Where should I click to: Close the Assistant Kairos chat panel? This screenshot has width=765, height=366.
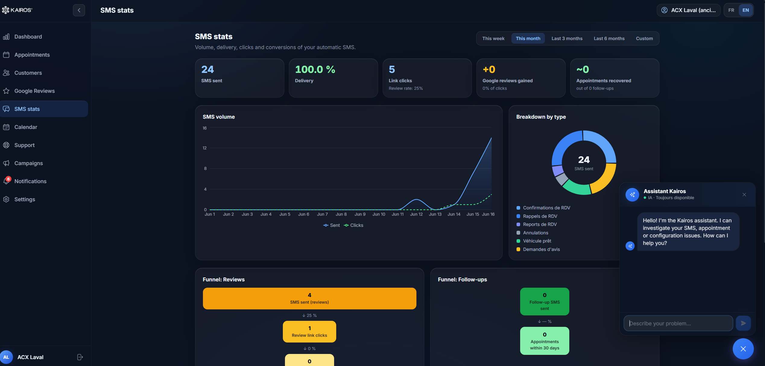click(744, 195)
